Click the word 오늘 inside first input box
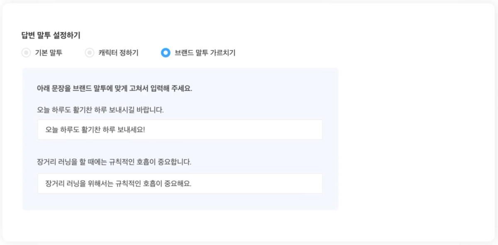This screenshot has height=245, width=498. [x=52, y=130]
